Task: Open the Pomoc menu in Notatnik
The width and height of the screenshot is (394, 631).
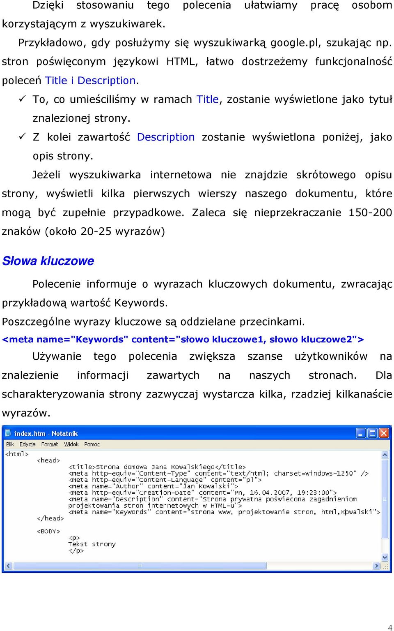Action: click(92, 444)
